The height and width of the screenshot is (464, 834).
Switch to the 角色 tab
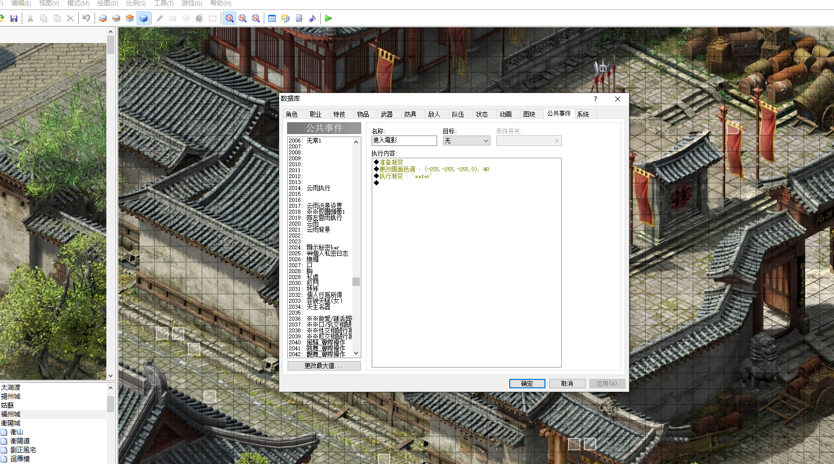pyautogui.click(x=292, y=114)
